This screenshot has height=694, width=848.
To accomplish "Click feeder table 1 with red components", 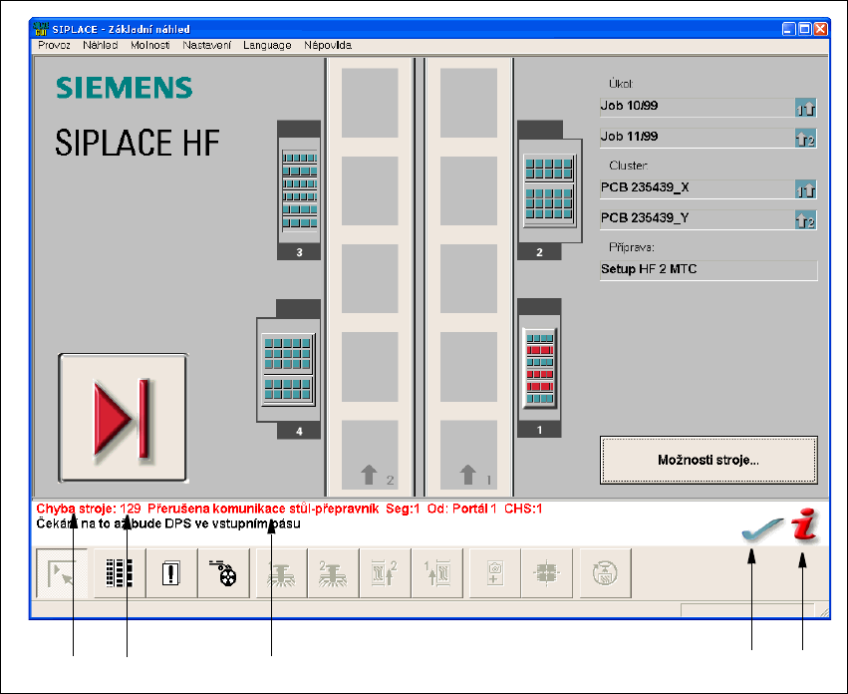I will coord(539,368).
